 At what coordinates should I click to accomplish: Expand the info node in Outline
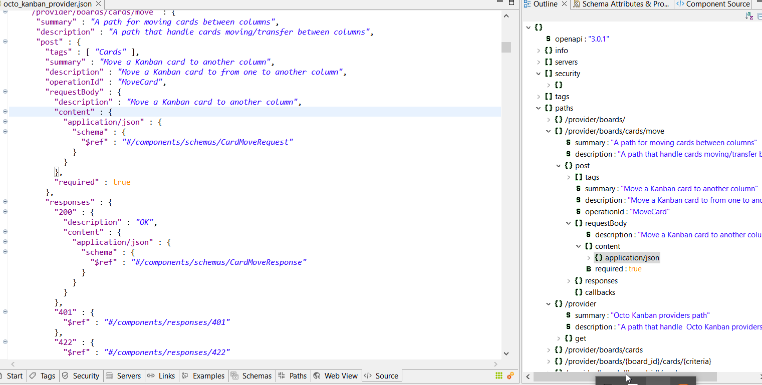[539, 51]
